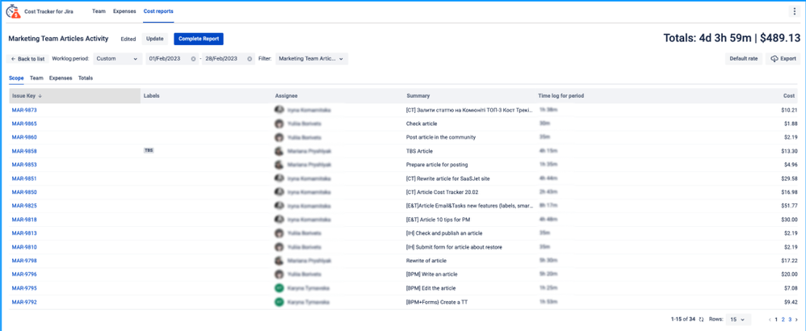Open the three-dot more options menu
This screenshot has height=331, width=806.
[796, 11]
